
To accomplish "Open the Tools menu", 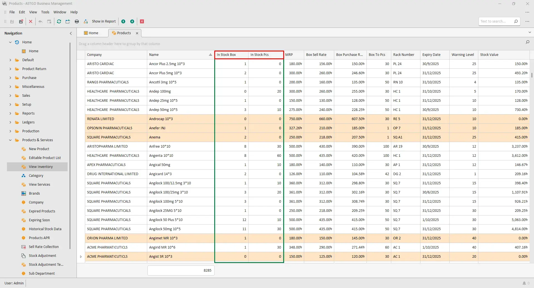I will pos(45,12).
